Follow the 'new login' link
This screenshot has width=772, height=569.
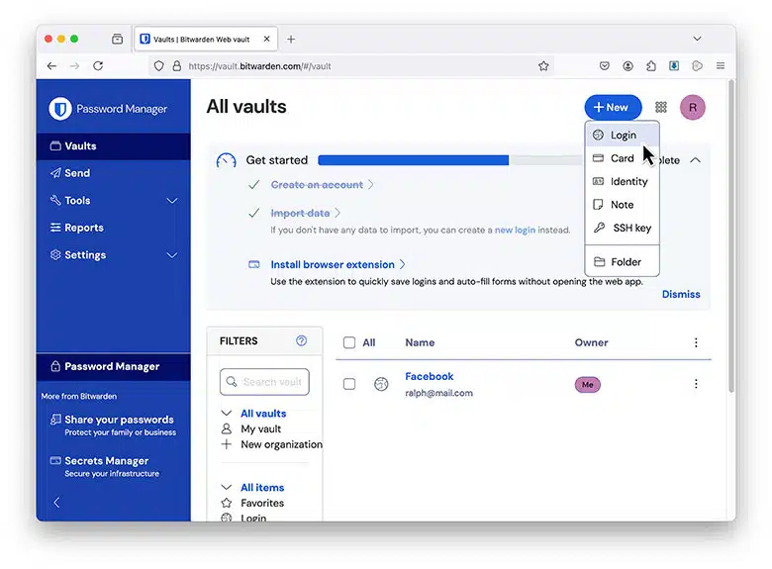click(x=515, y=230)
